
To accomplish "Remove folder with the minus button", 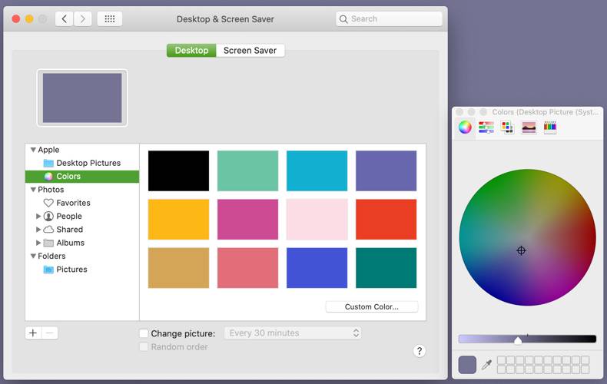I will click(49, 333).
